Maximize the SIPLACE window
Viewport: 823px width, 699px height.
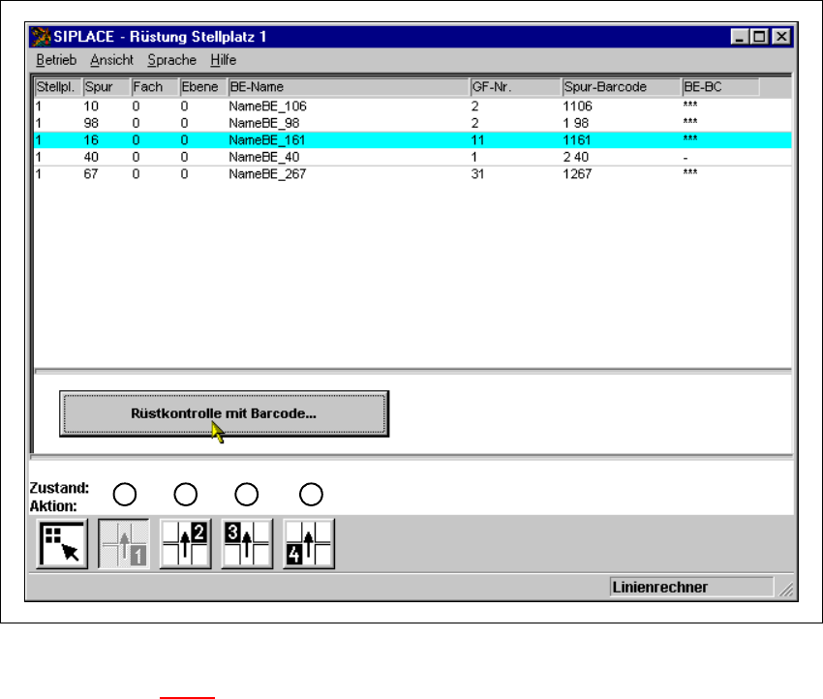760,38
